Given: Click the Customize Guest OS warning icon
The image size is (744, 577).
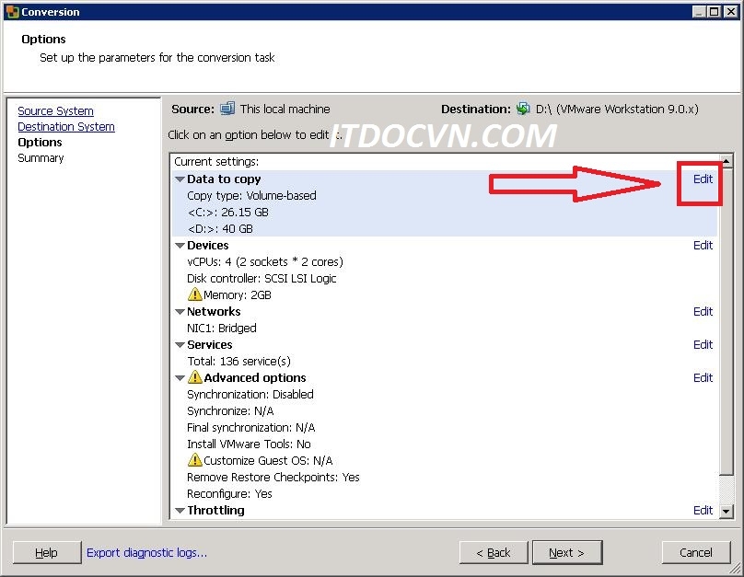Looking at the screenshot, I should tap(194, 460).
